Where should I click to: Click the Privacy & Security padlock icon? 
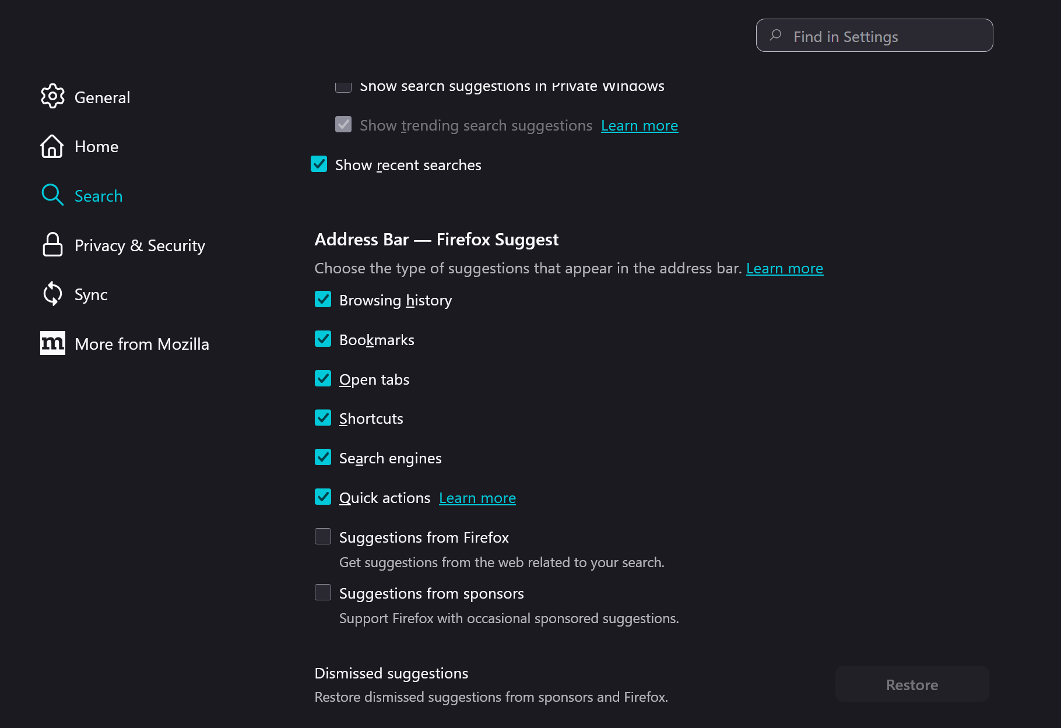pos(52,245)
